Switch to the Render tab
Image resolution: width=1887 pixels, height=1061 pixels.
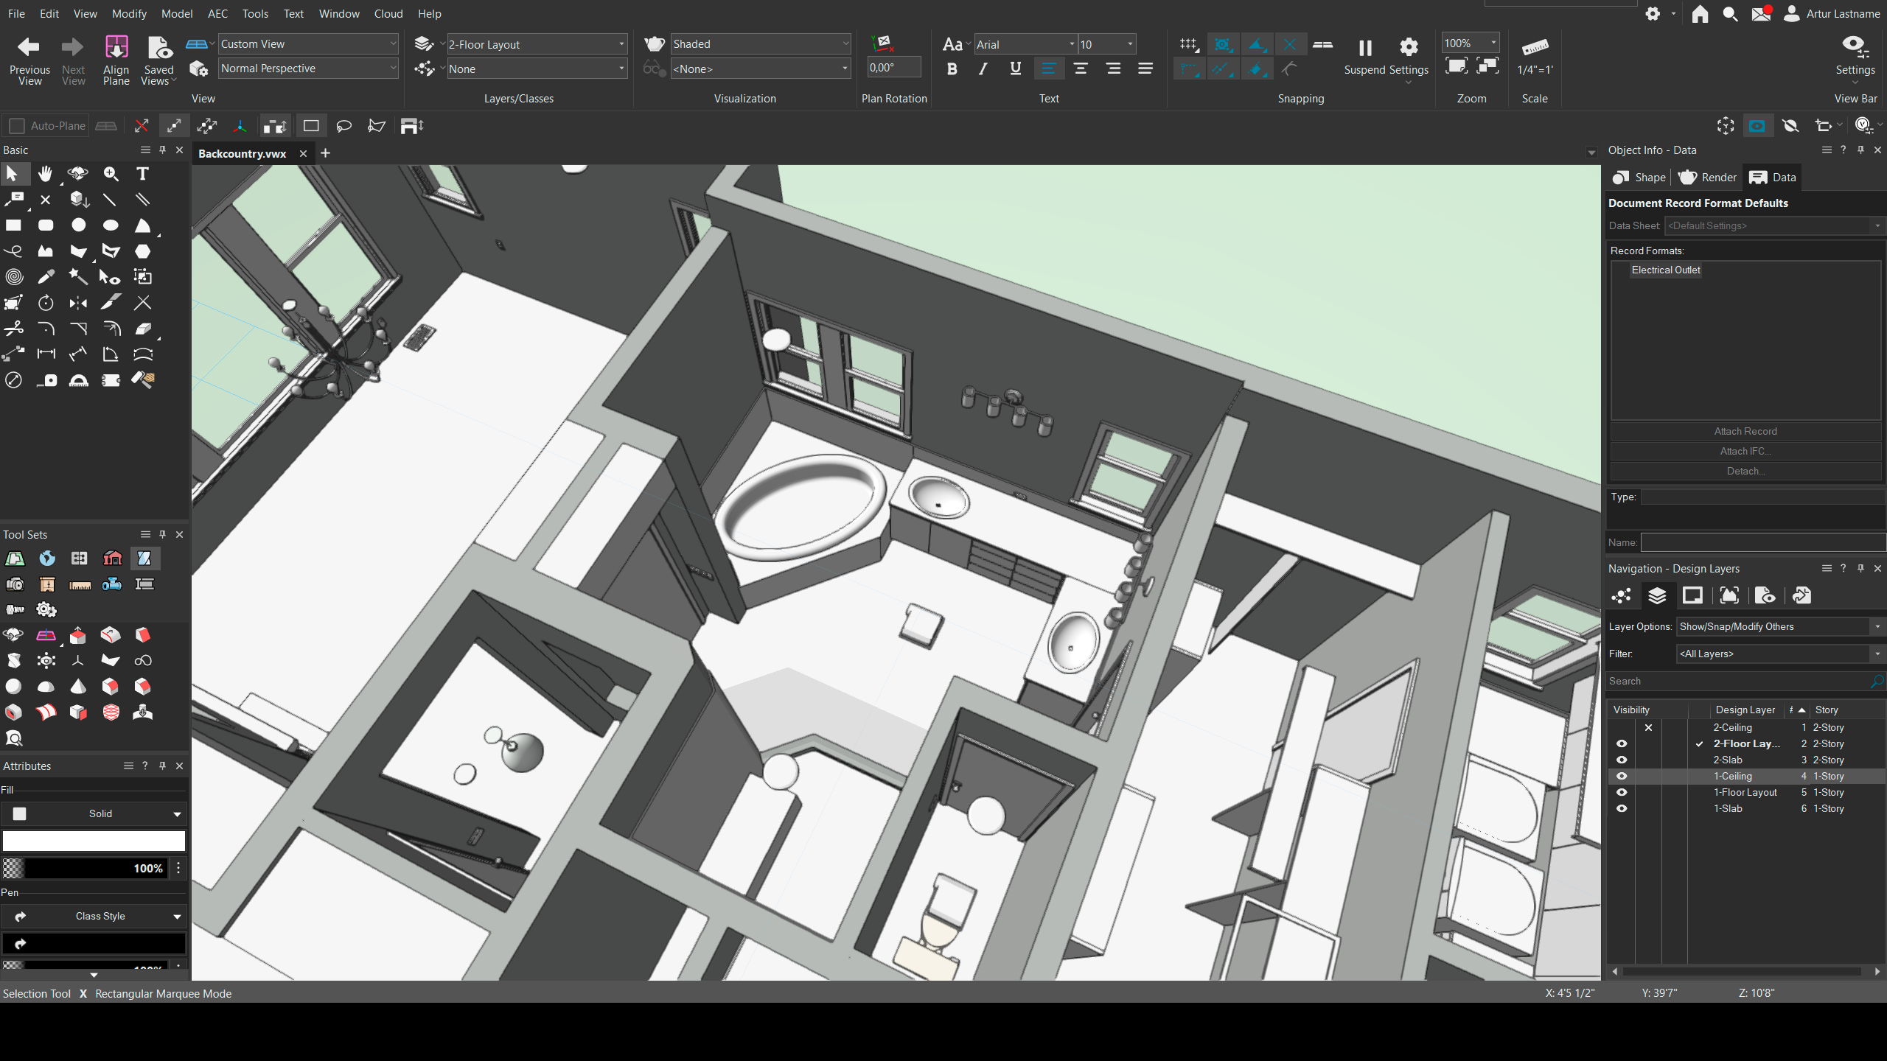click(1707, 178)
